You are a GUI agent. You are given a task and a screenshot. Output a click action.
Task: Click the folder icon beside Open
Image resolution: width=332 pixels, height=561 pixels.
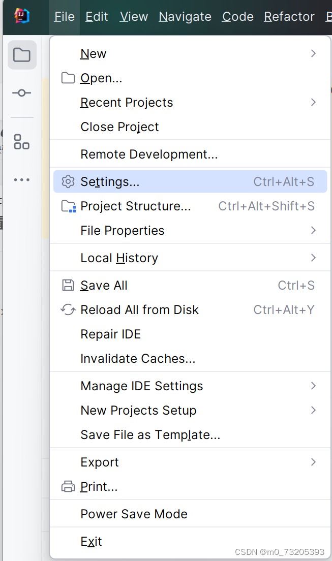coord(68,78)
